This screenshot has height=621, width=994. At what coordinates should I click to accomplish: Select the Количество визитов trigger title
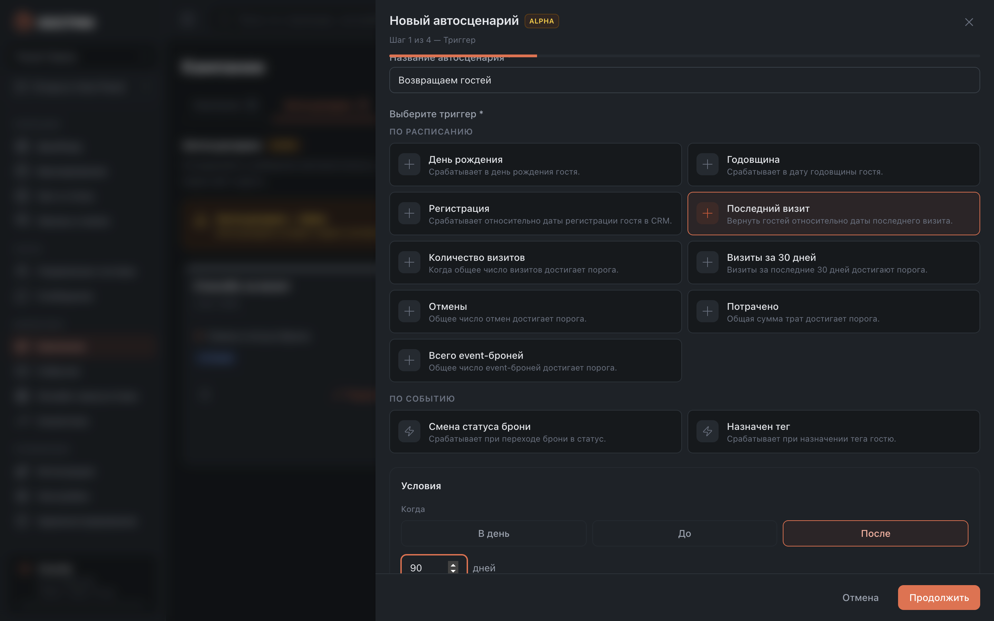coord(476,257)
